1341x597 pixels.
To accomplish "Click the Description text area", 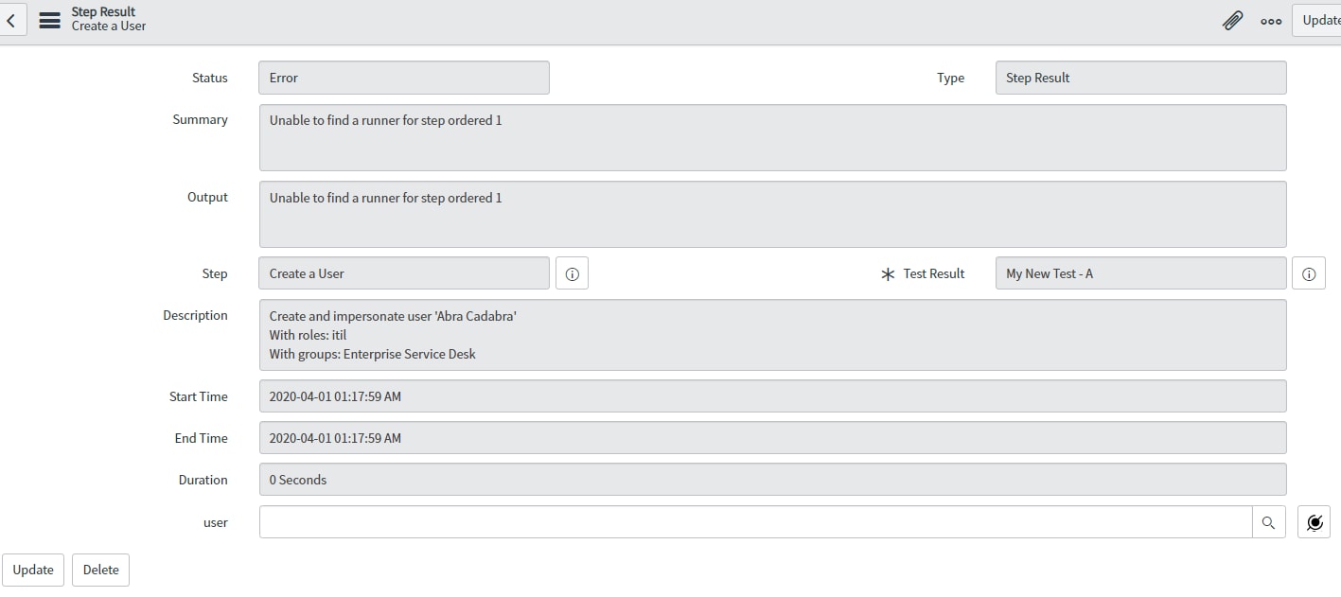I will [x=772, y=335].
